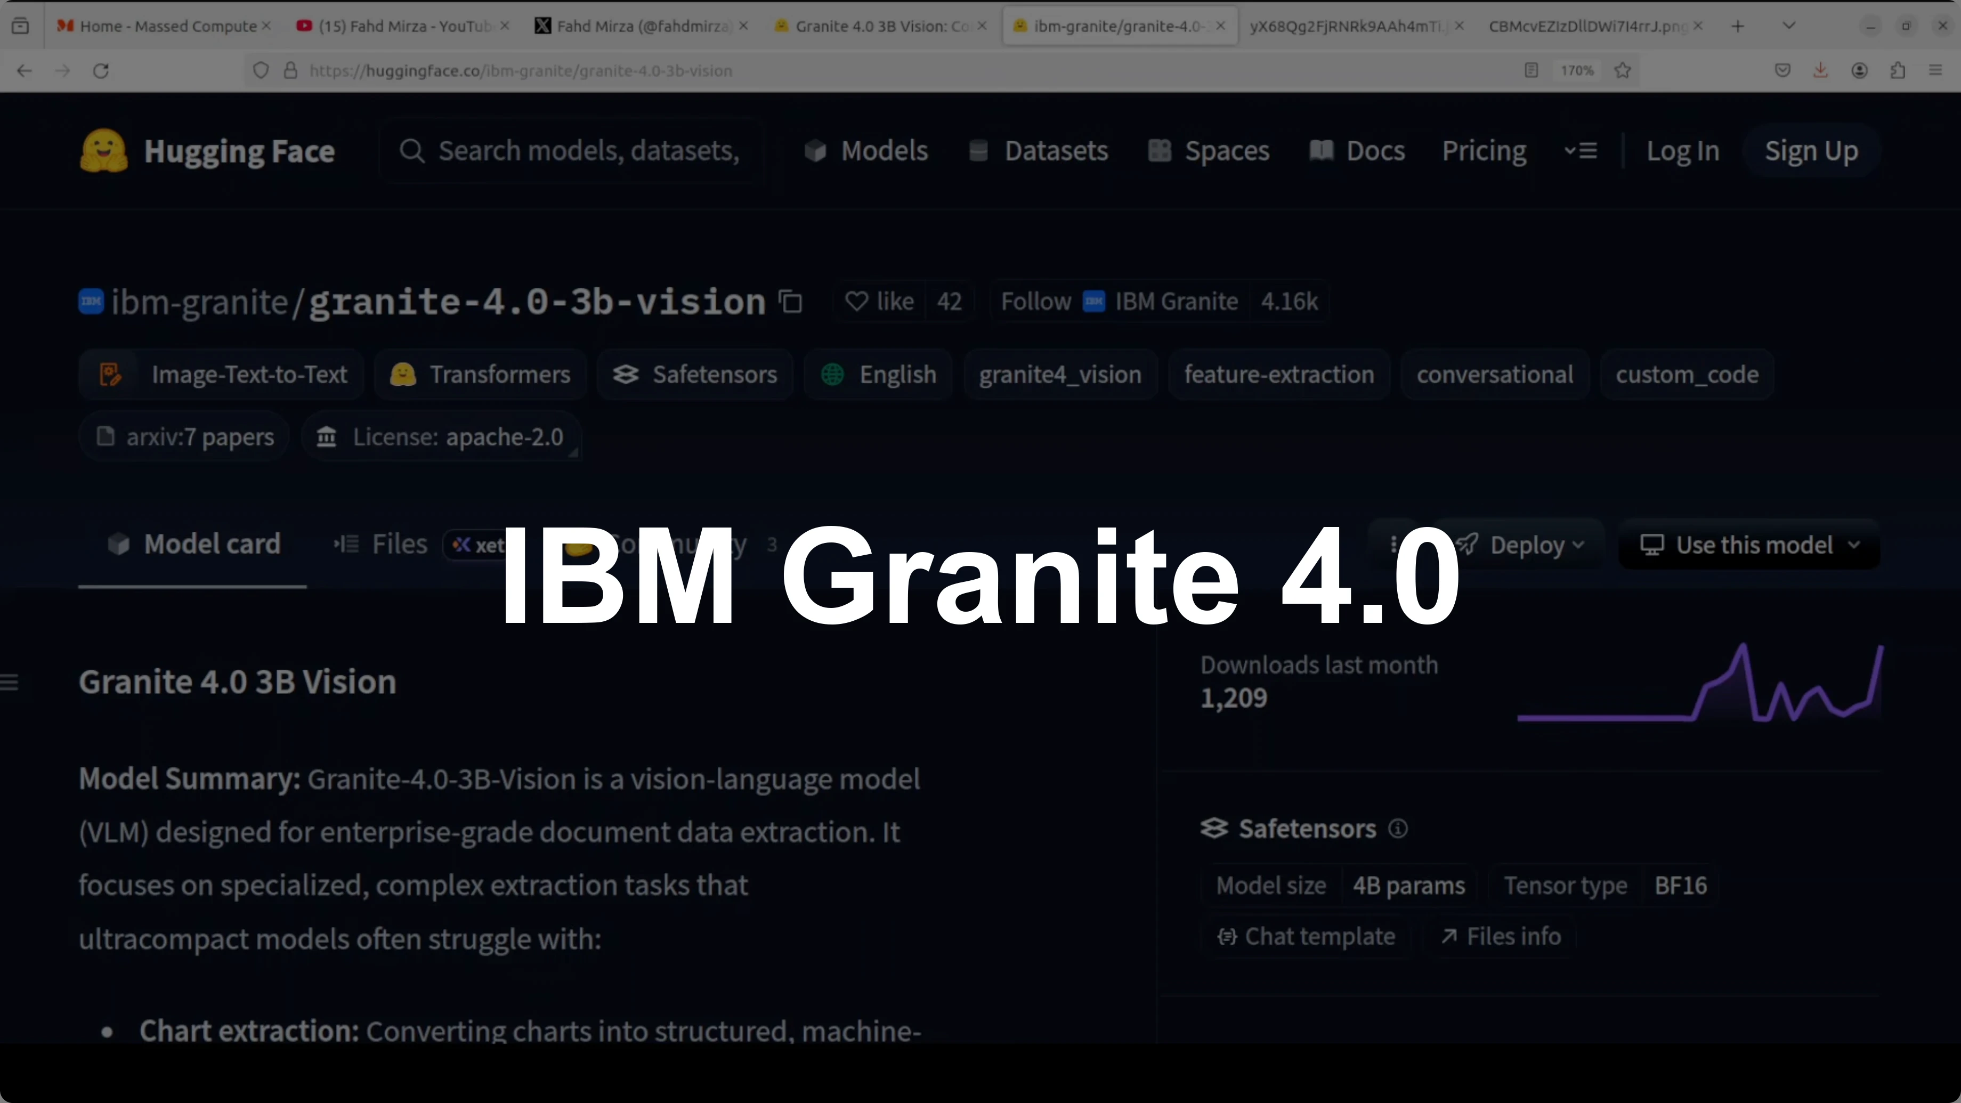Click the copy icon next to granite-4.0-3b-vision

[791, 302]
